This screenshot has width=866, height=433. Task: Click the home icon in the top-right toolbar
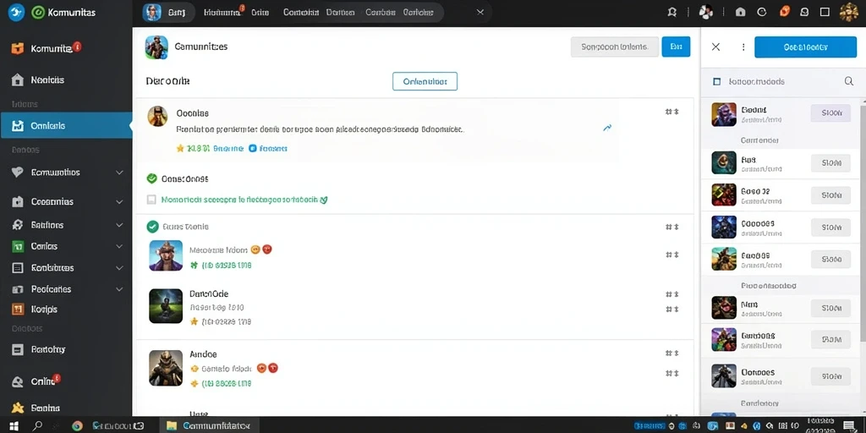click(x=741, y=12)
